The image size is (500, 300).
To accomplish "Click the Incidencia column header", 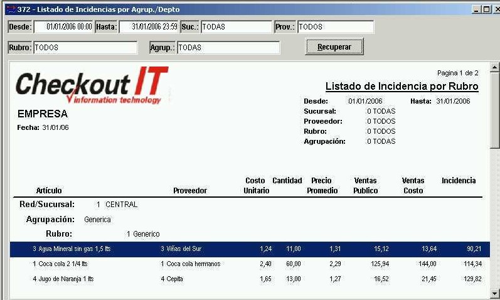I will pyautogui.click(x=459, y=181).
